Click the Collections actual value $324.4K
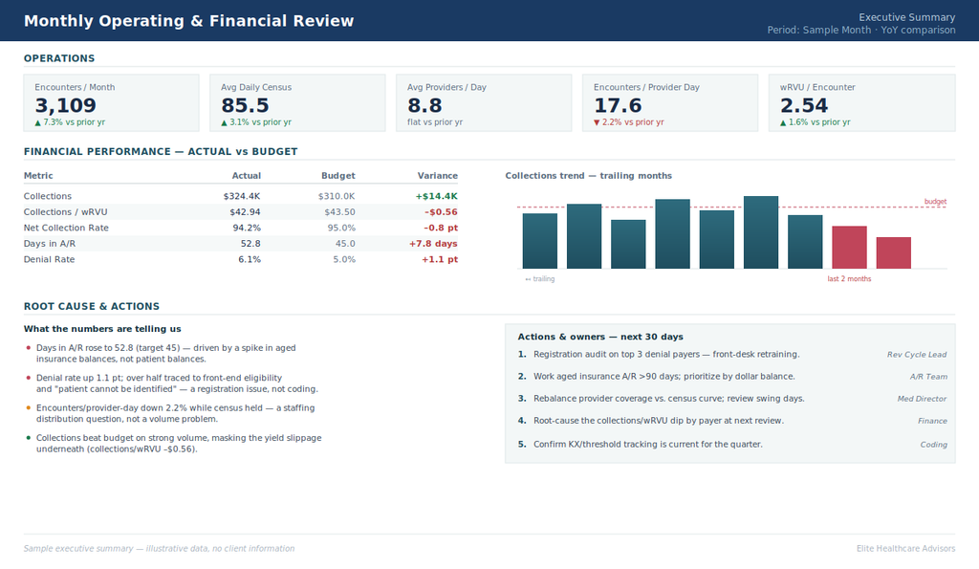This screenshot has width=979, height=569. point(242,196)
